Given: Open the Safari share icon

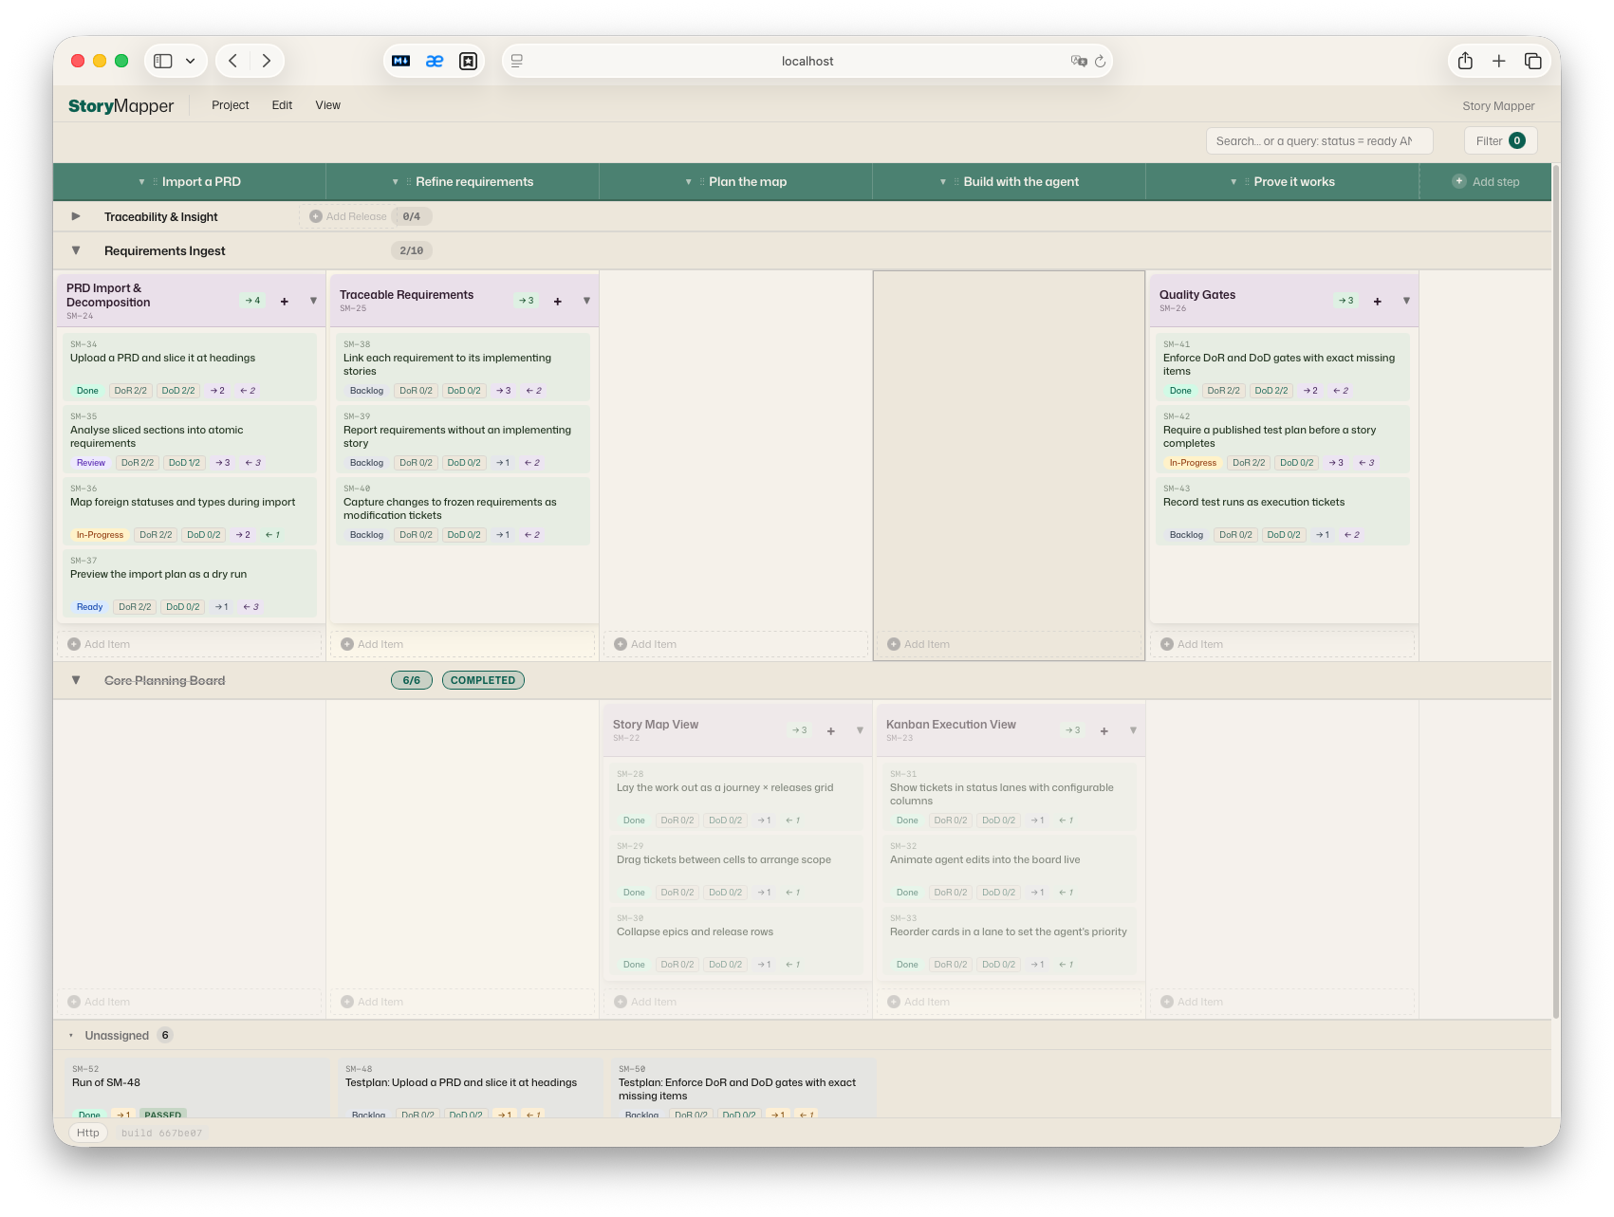Looking at the screenshot, I should click(1465, 61).
